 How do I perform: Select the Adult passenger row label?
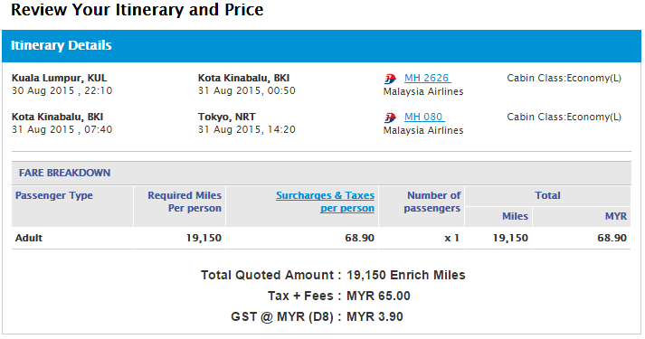tap(29, 238)
